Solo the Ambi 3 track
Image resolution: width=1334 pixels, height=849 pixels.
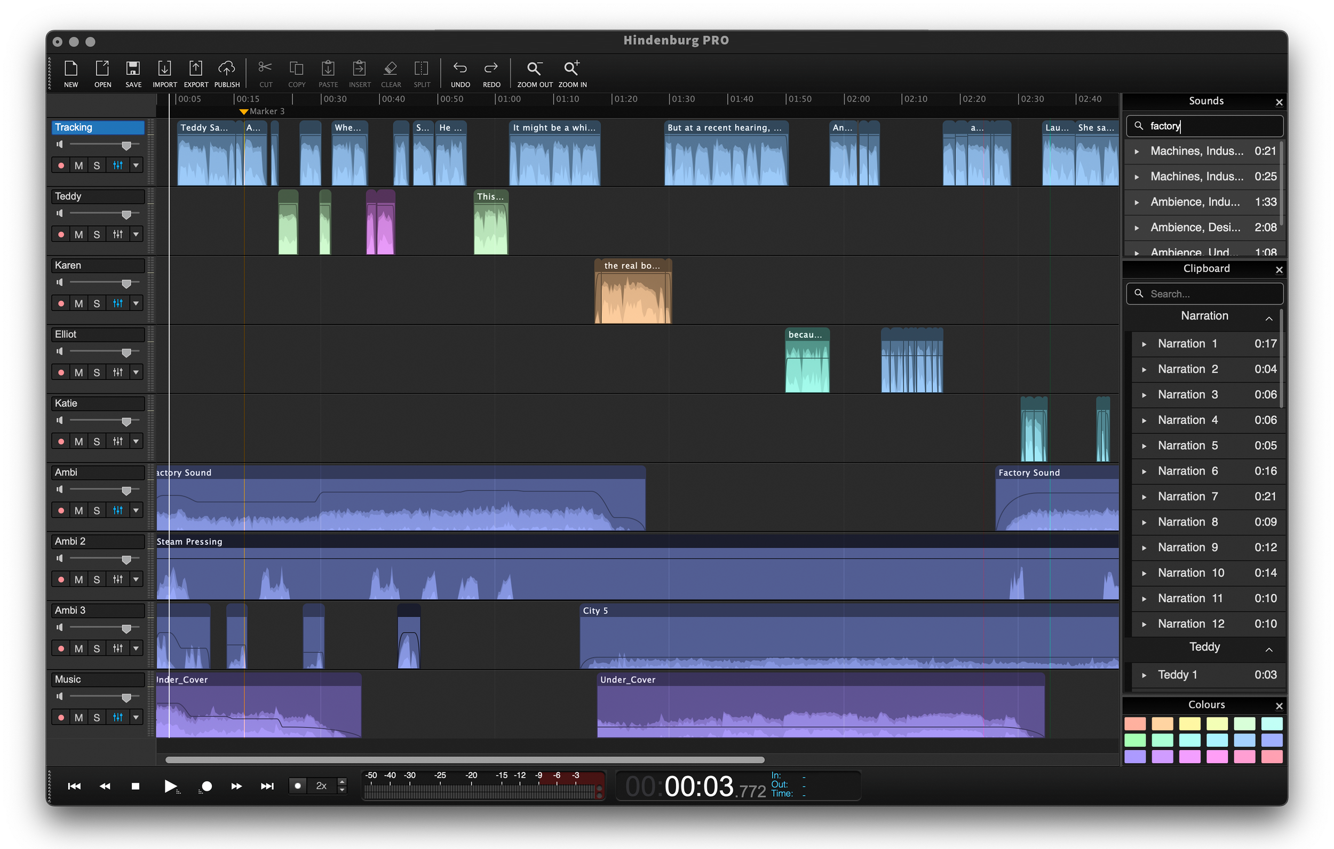pyautogui.click(x=97, y=648)
